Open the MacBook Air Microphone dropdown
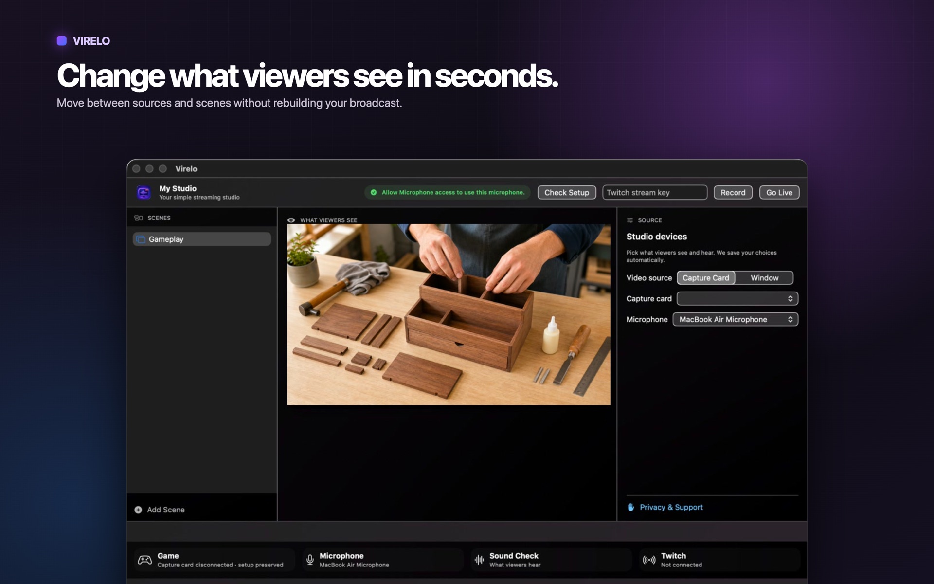Screen dimensions: 934x584 point(736,320)
